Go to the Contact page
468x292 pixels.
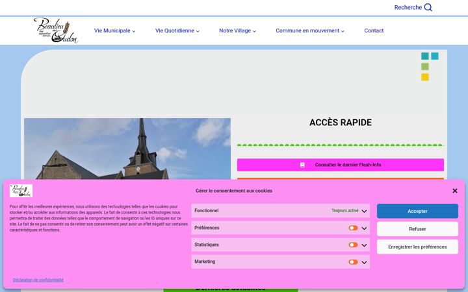(374, 30)
